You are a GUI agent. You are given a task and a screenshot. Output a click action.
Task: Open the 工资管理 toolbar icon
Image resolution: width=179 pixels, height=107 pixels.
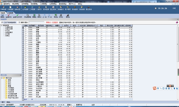point(32,8)
